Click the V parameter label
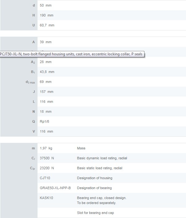The image size is (186, 218). 34,132
